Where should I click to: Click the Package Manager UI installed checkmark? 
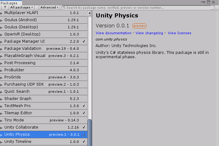[84, 41]
